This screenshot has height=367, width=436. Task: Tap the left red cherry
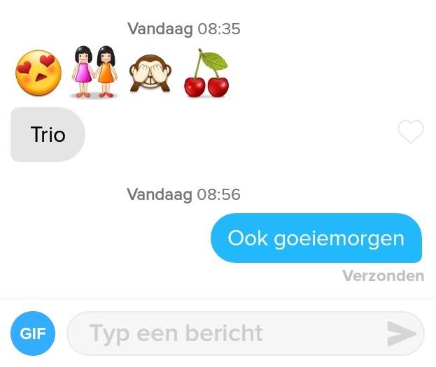(x=195, y=87)
